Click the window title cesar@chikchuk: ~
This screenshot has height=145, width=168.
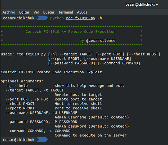point(141,5)
